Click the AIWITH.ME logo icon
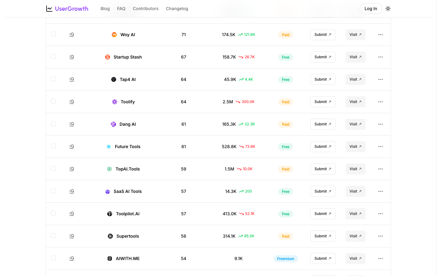The height and width of the screenshot is (276, 437). tap(109, 258)
